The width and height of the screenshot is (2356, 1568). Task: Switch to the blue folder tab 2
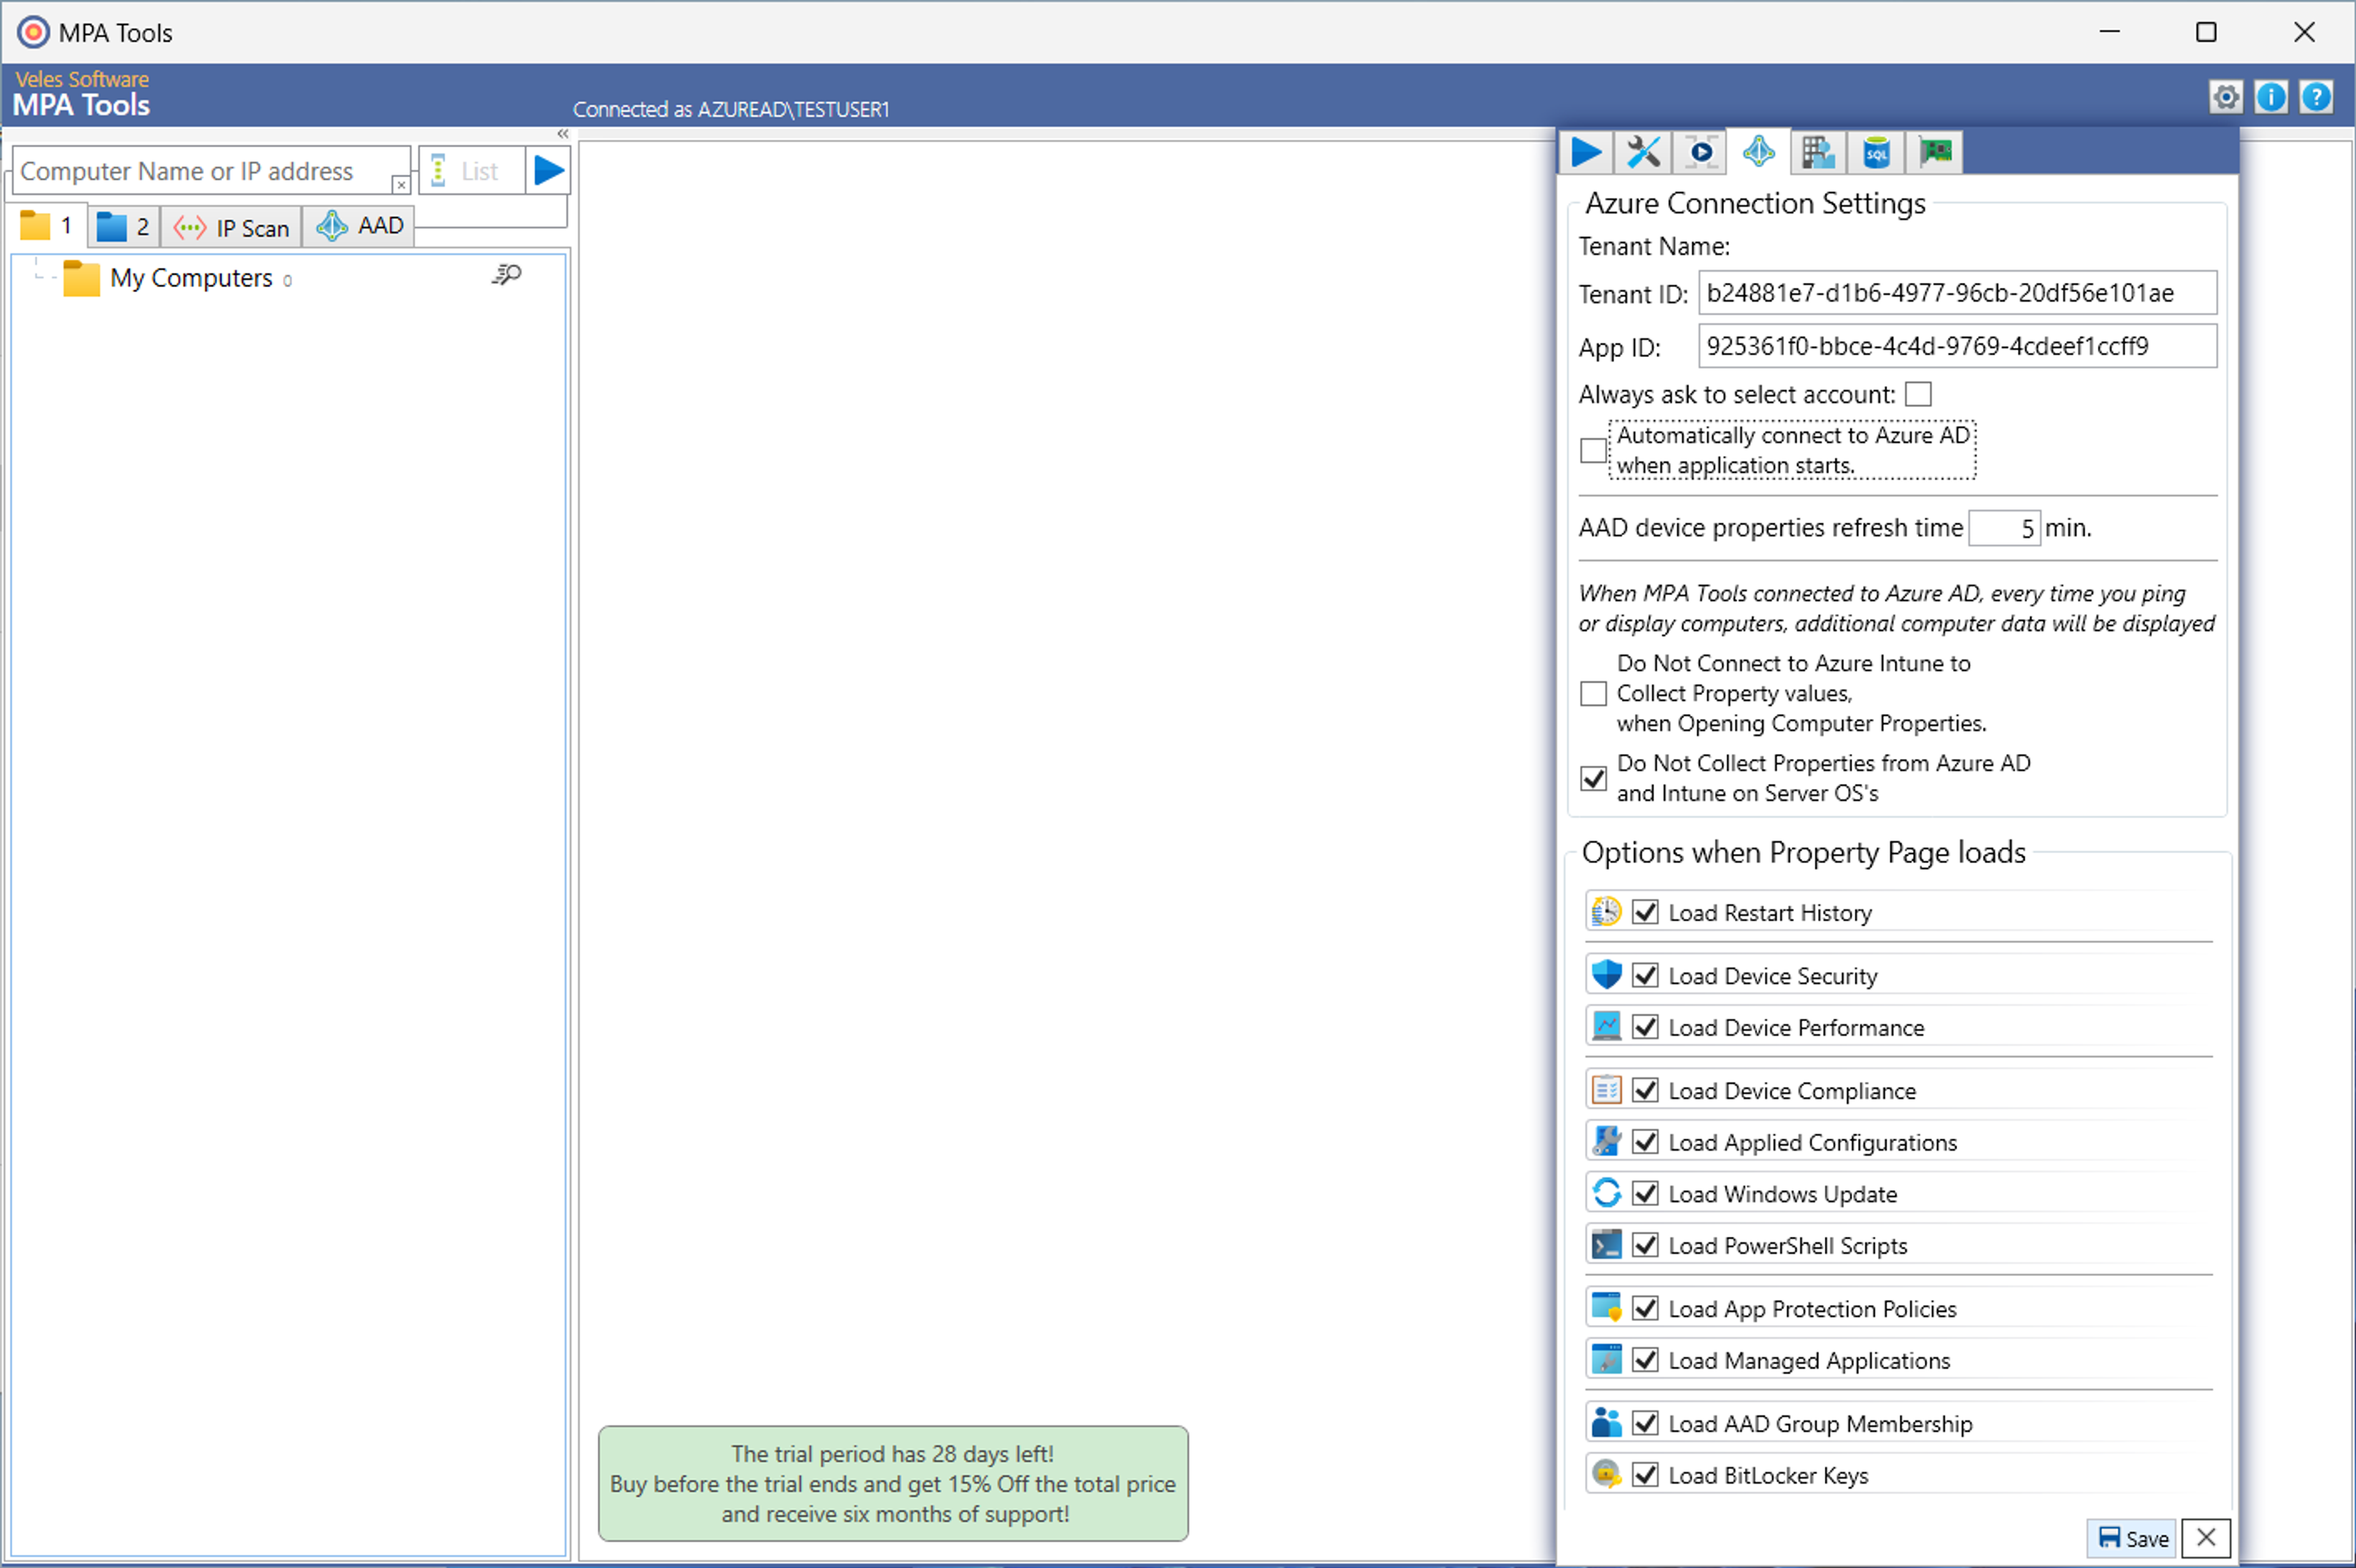(x=124, y=227)
